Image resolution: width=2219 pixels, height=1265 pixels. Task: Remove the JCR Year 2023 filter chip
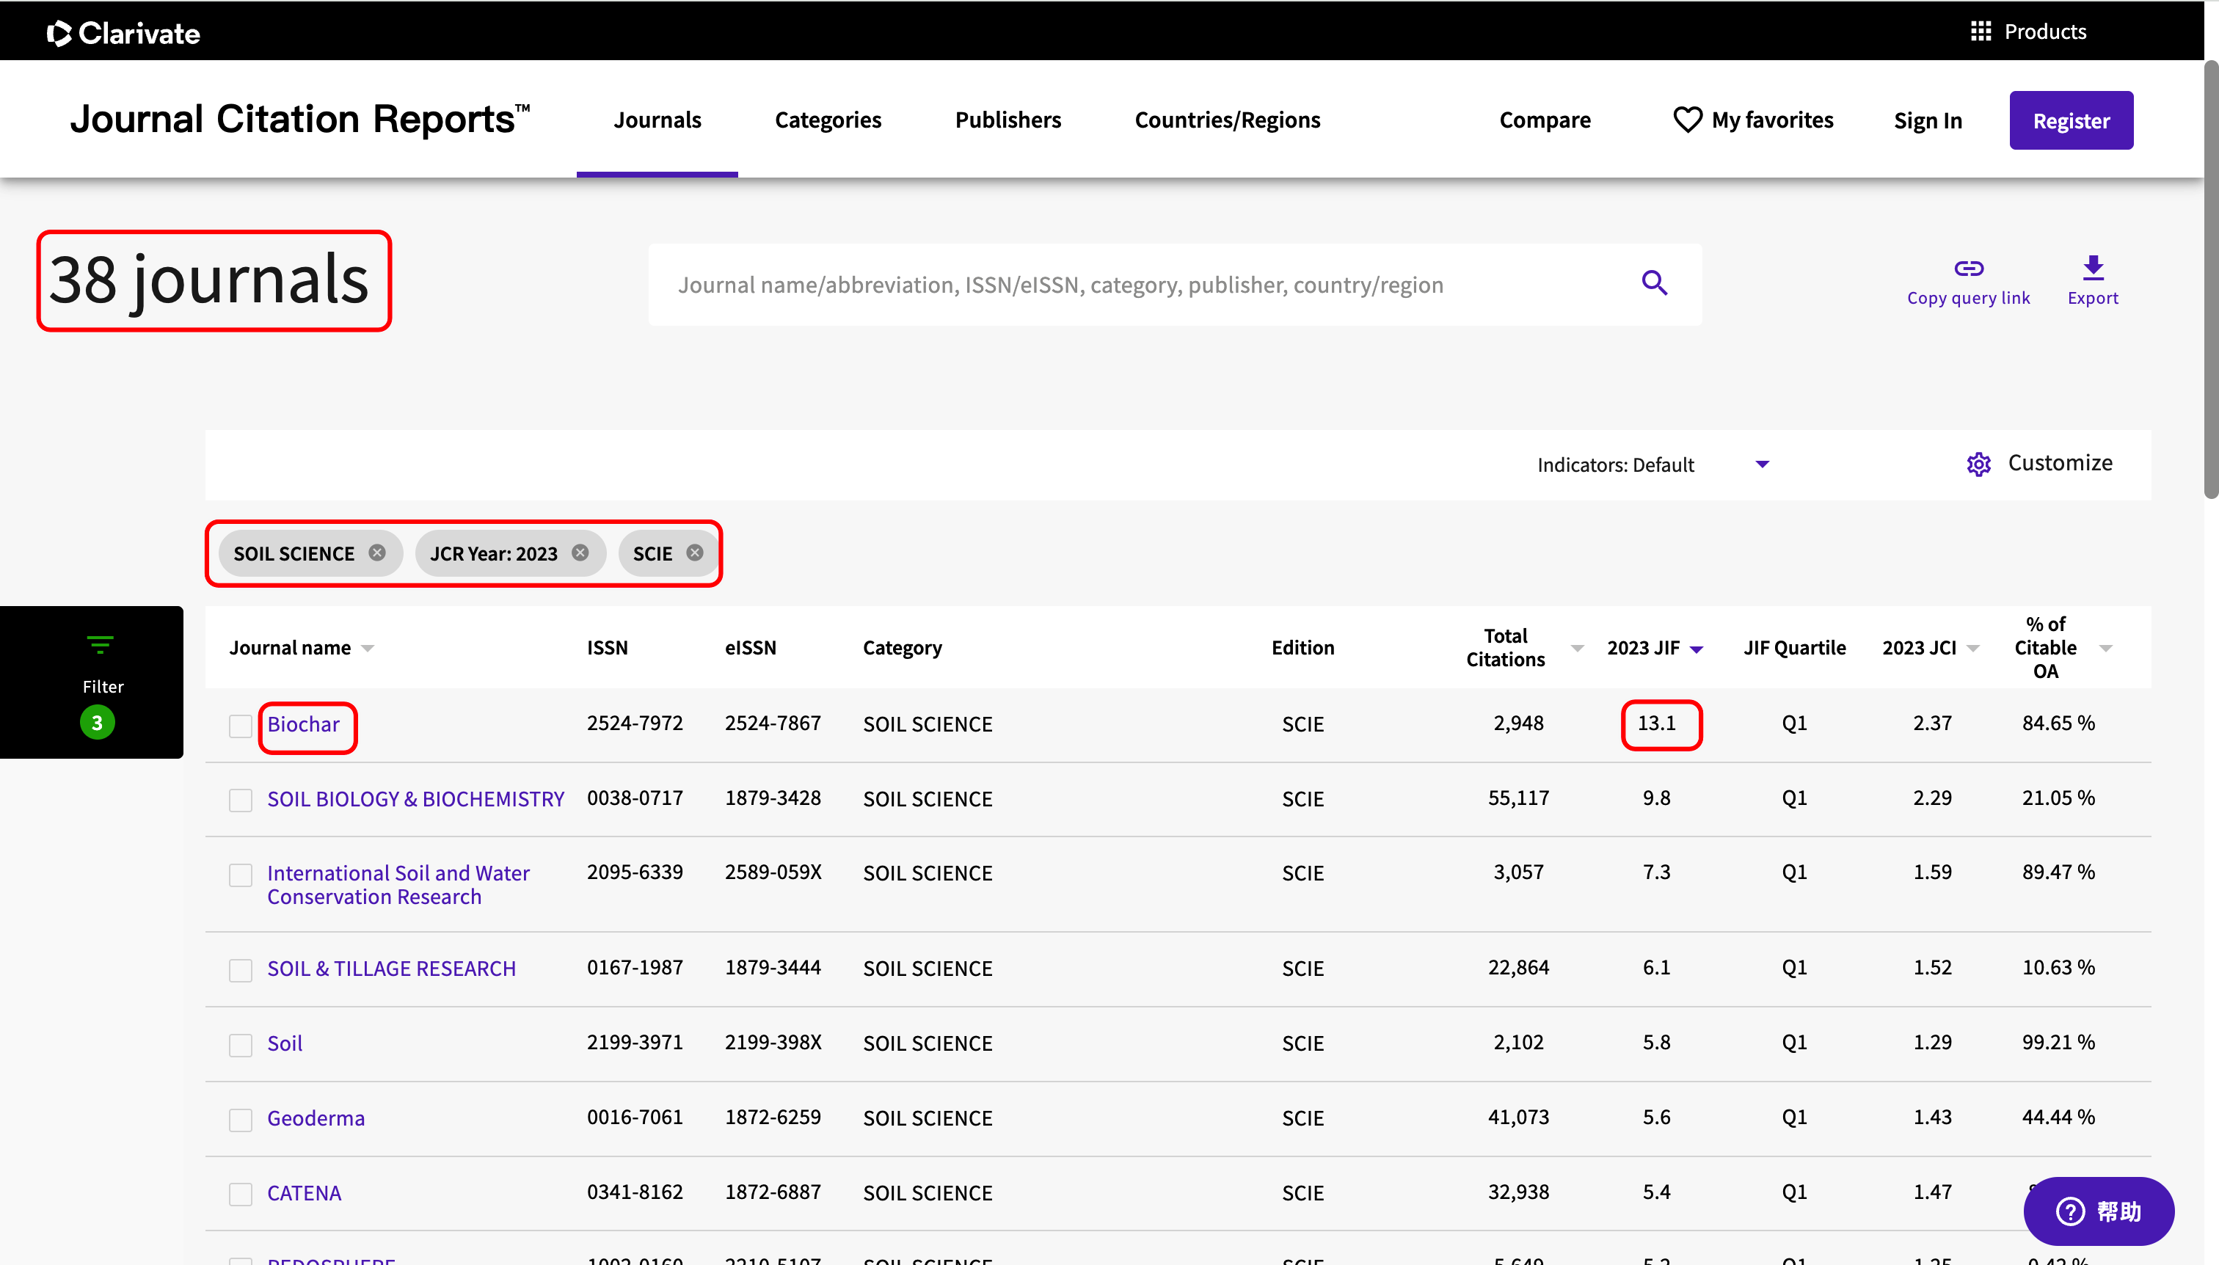tap(580, 553)
